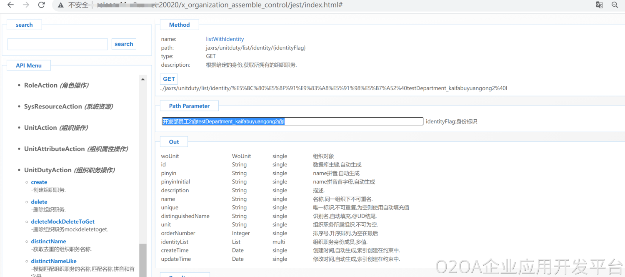Click the not-secure warning icon

click(x=61, y=5)
